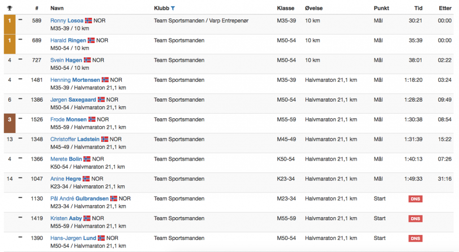The image size is (459, 252).
Task: Click the Øvelse column header
Action: (313, 8)
